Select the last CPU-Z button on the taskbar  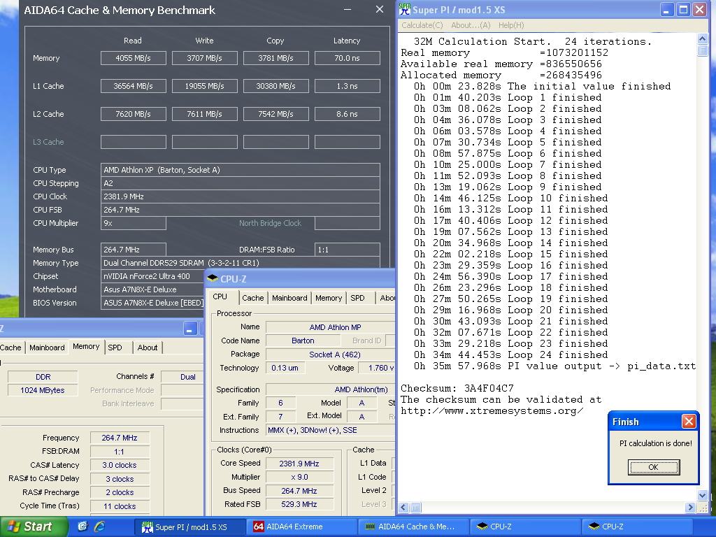636,527
